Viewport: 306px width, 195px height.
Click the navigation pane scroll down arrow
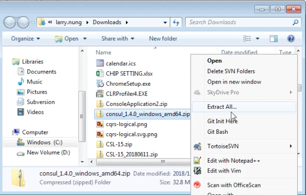tap(82, 162)
